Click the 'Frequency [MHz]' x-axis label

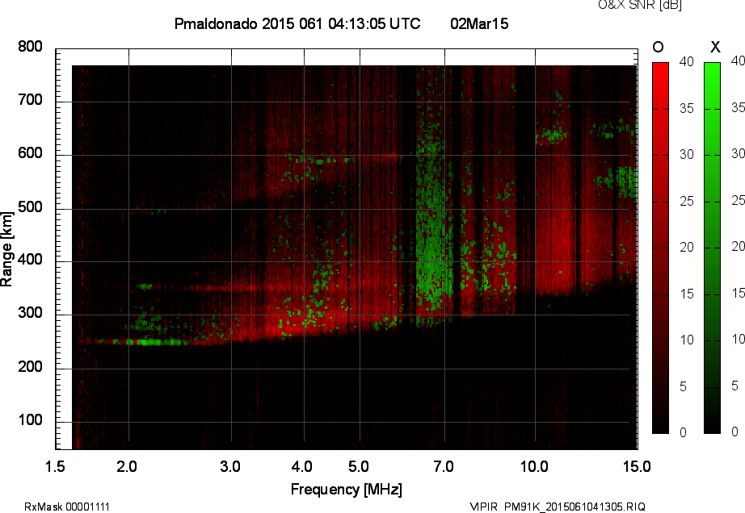pos(347,490)
